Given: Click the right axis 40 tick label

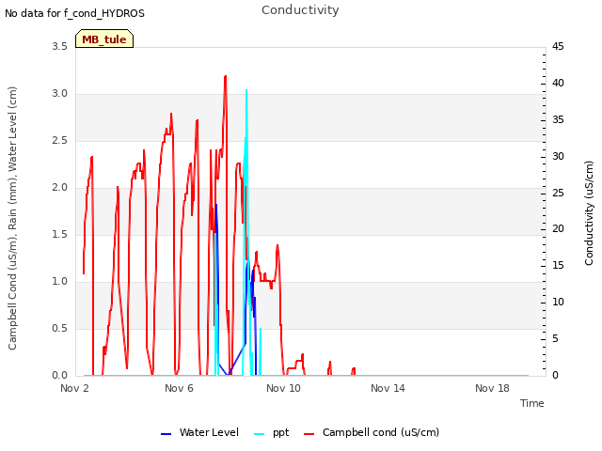Looking at the screenshot, I should click(558, 84).
